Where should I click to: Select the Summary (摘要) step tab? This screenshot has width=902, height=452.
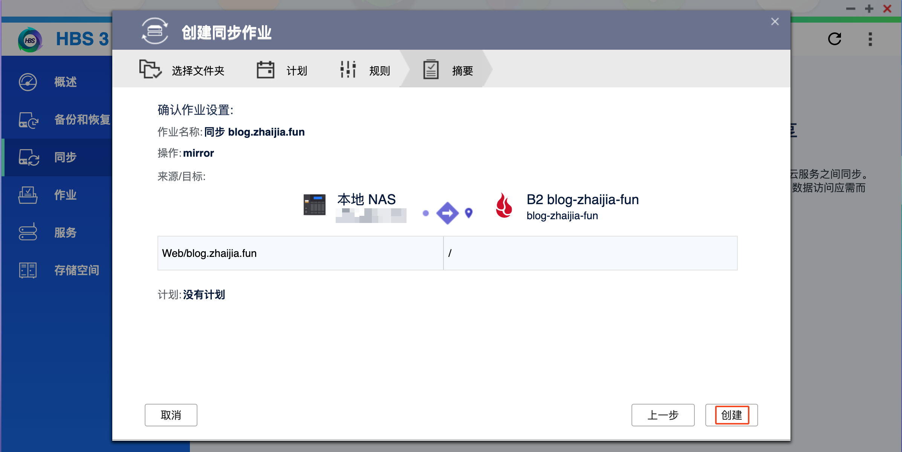point(448,70)
